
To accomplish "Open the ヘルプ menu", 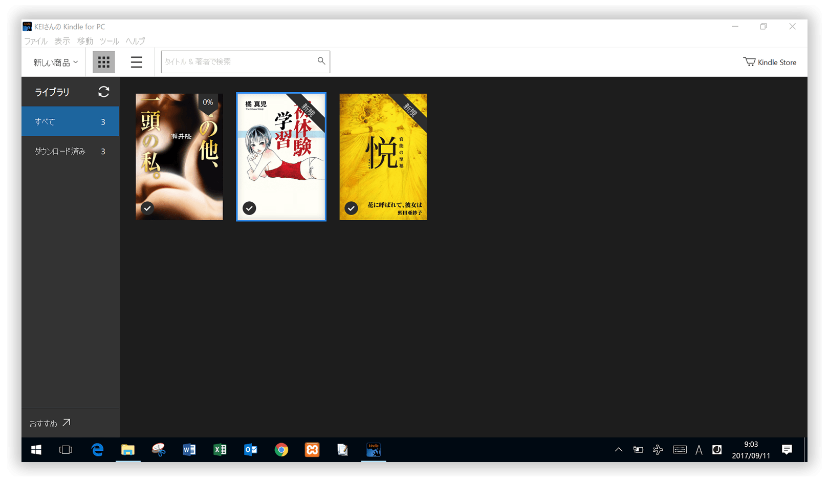I will (x=135, y=41).
